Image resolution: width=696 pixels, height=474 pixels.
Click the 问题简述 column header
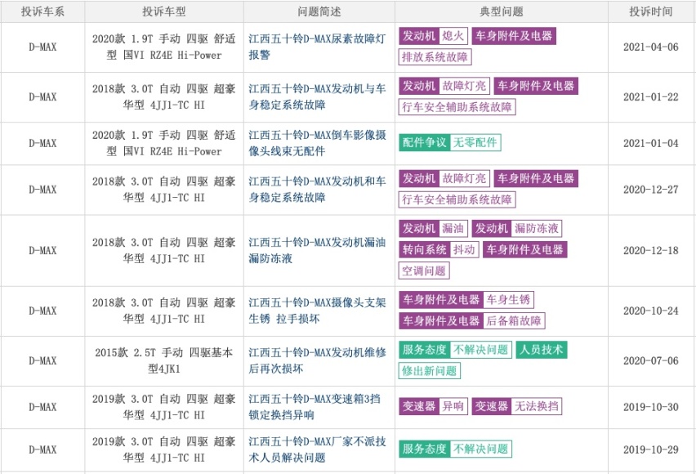319,11
